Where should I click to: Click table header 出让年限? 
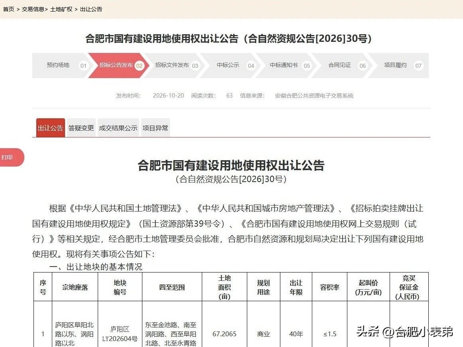pyautogui.click(x=296, y=287)
